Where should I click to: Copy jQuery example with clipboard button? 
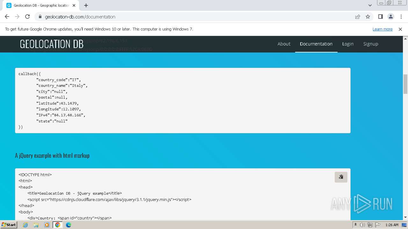(341, 177)
